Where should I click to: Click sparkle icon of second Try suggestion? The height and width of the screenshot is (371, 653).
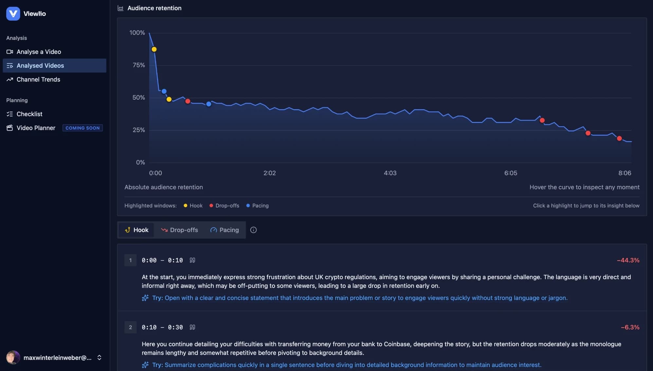145,365
